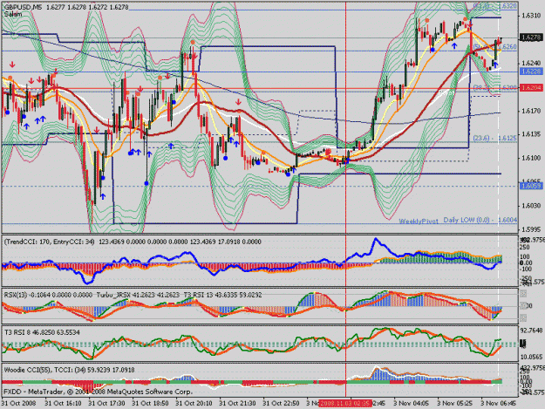Image resolution: width=545 pixels, height=409 pixels.
Task: Click the 1.6135 price axis value
Action: [x=531, y=134]
